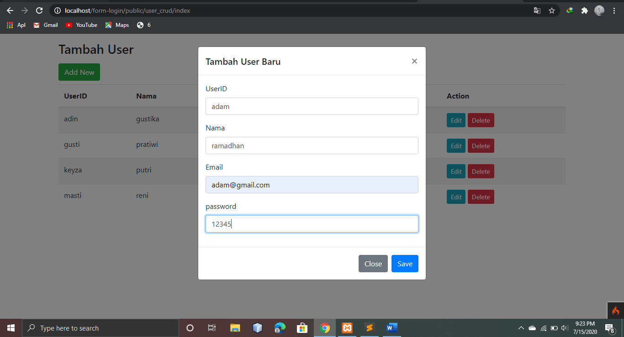Screen dimensions: 624x337
Task: Open Task View on the taskbar
Action: [212, 328]
